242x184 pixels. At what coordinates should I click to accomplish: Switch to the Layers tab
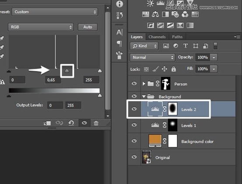[137, 37]
